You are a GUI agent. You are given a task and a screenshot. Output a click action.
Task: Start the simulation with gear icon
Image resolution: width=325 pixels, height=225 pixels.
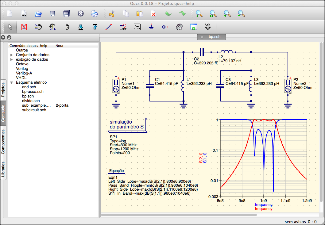(179, 27)
